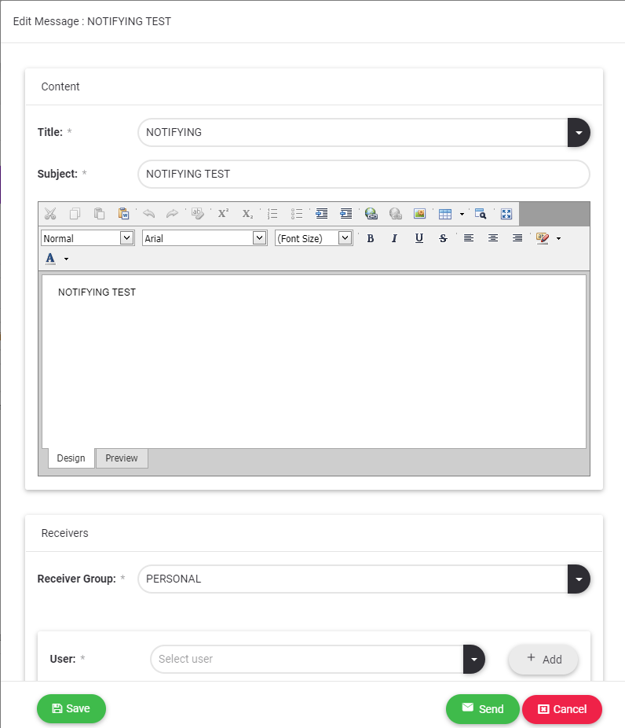Screen dimensions: 625x728
Task: Open the Arial font name dropdown
Action: [260, 238]
